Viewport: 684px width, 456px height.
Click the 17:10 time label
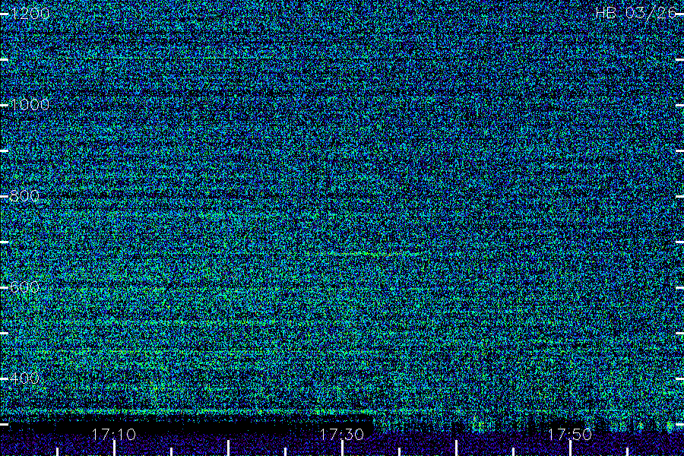(114, 434)
